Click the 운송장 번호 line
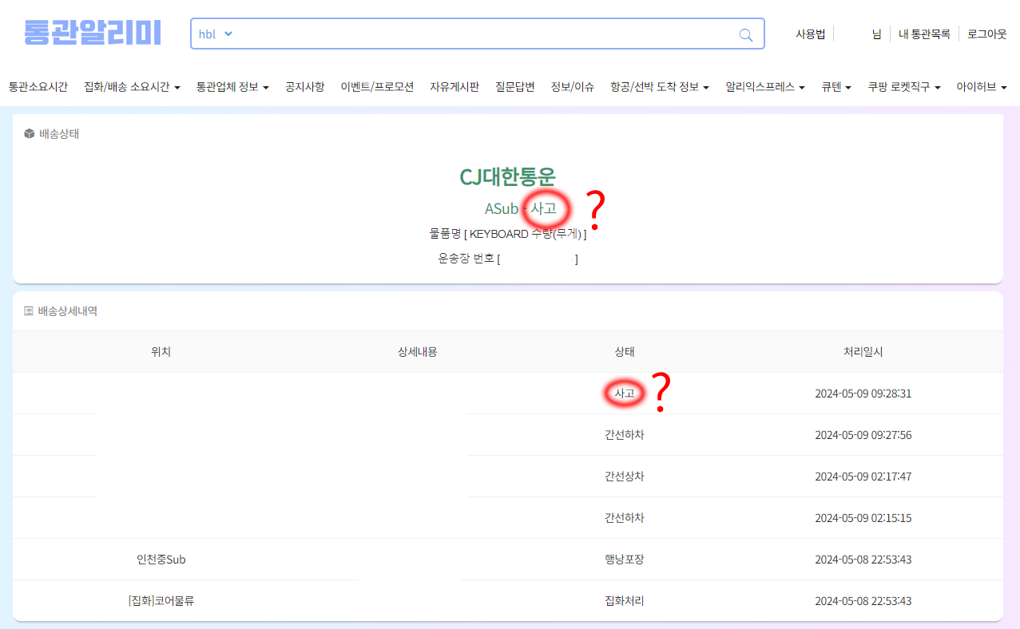 pos(507,259)
